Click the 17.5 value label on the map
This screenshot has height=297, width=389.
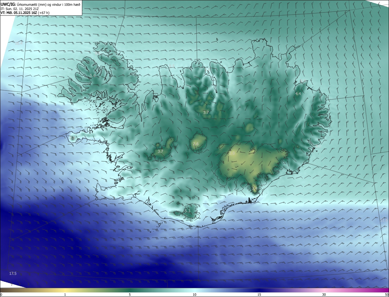13,274
